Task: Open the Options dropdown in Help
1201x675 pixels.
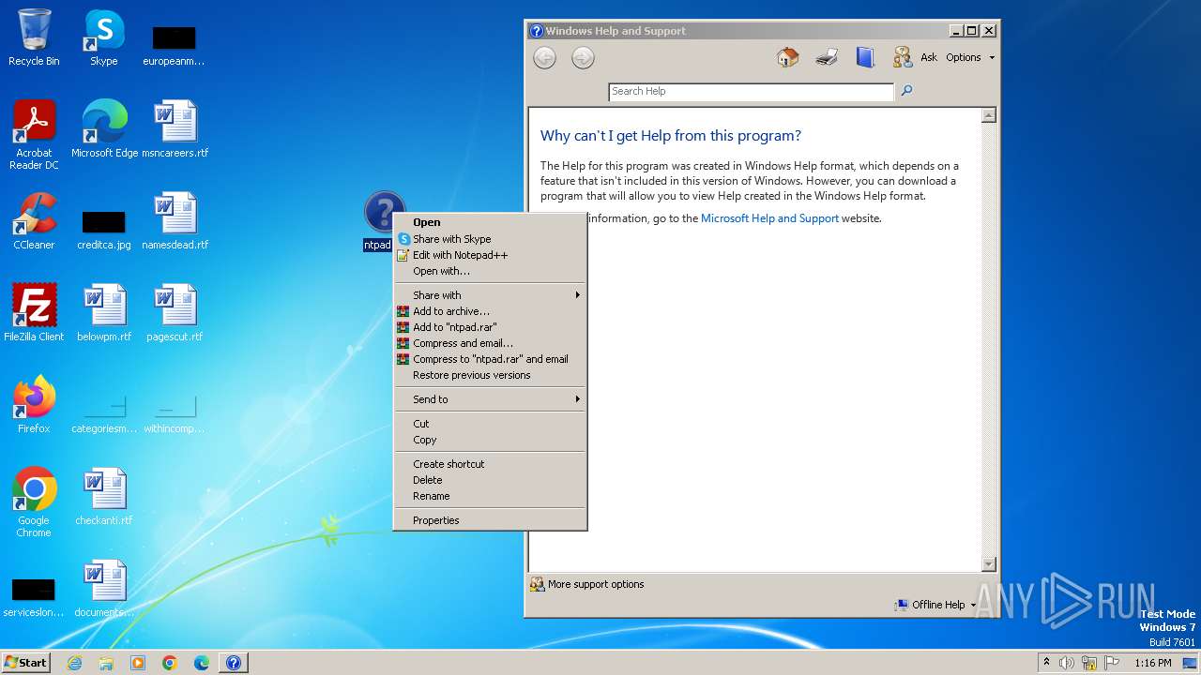Action: (x=970, y=57)
